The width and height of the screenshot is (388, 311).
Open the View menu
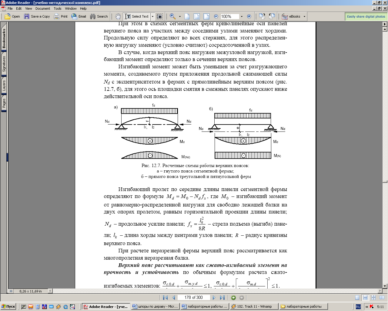(x=28, y=9)
